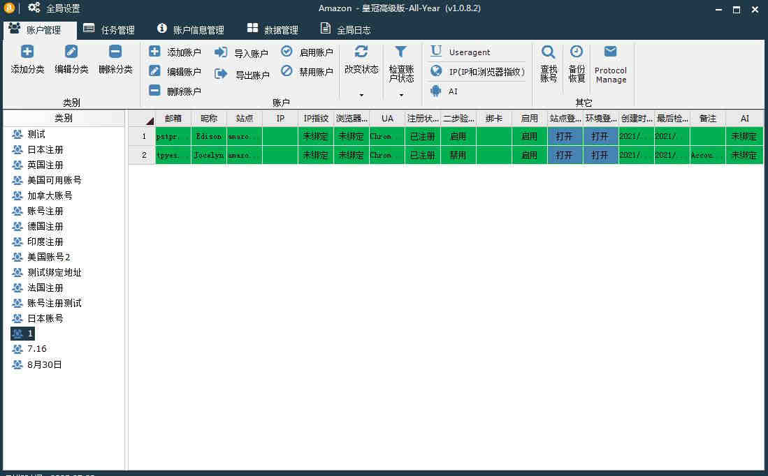The width and height of the screenshot is (768, 476).
Task: Click the 添加账户 plus icon
Action: pyautogui.click(x=154, y=52)
